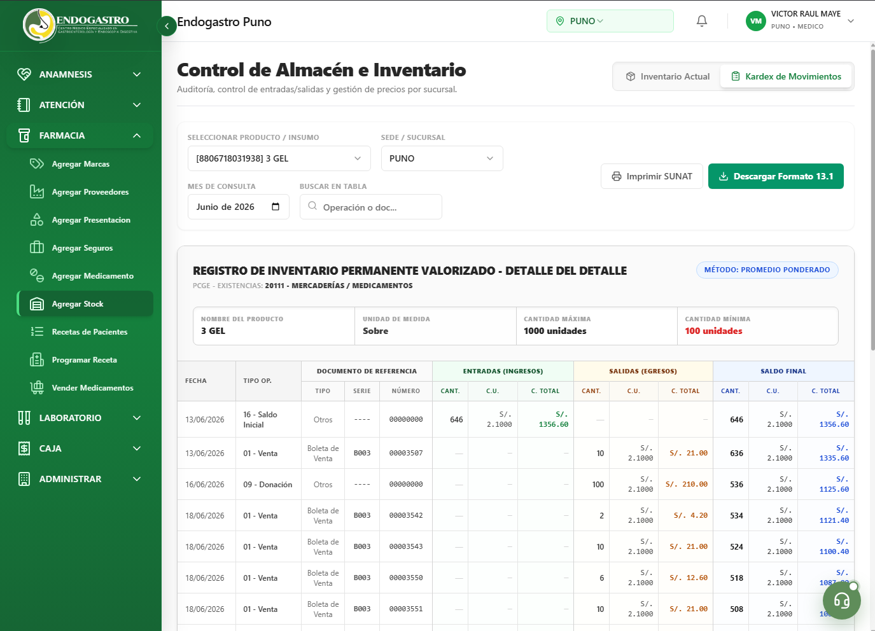
Task: Expand the ADMINISTRAR menu section
Action: coord(80,479)
